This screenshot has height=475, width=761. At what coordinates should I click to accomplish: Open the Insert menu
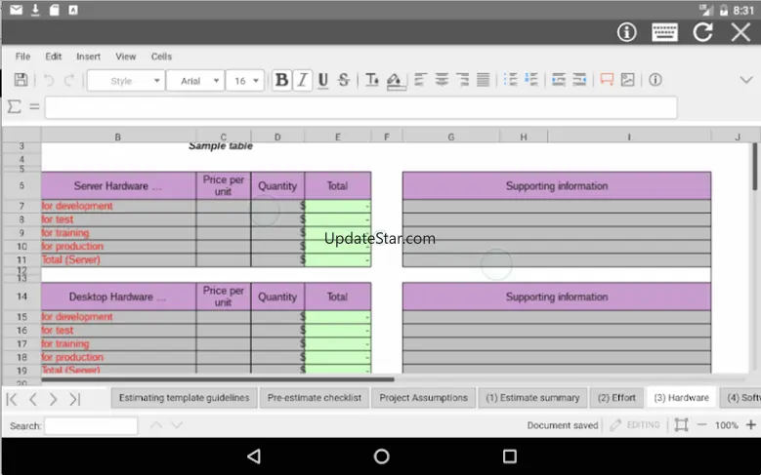click(88, 57)
